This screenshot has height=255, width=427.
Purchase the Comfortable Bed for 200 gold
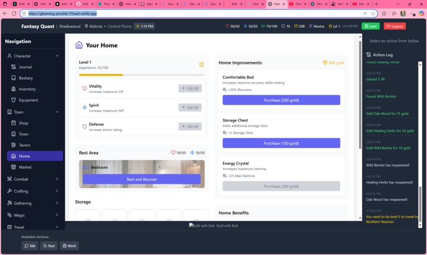pyautogui.click(x=281, y=100)
